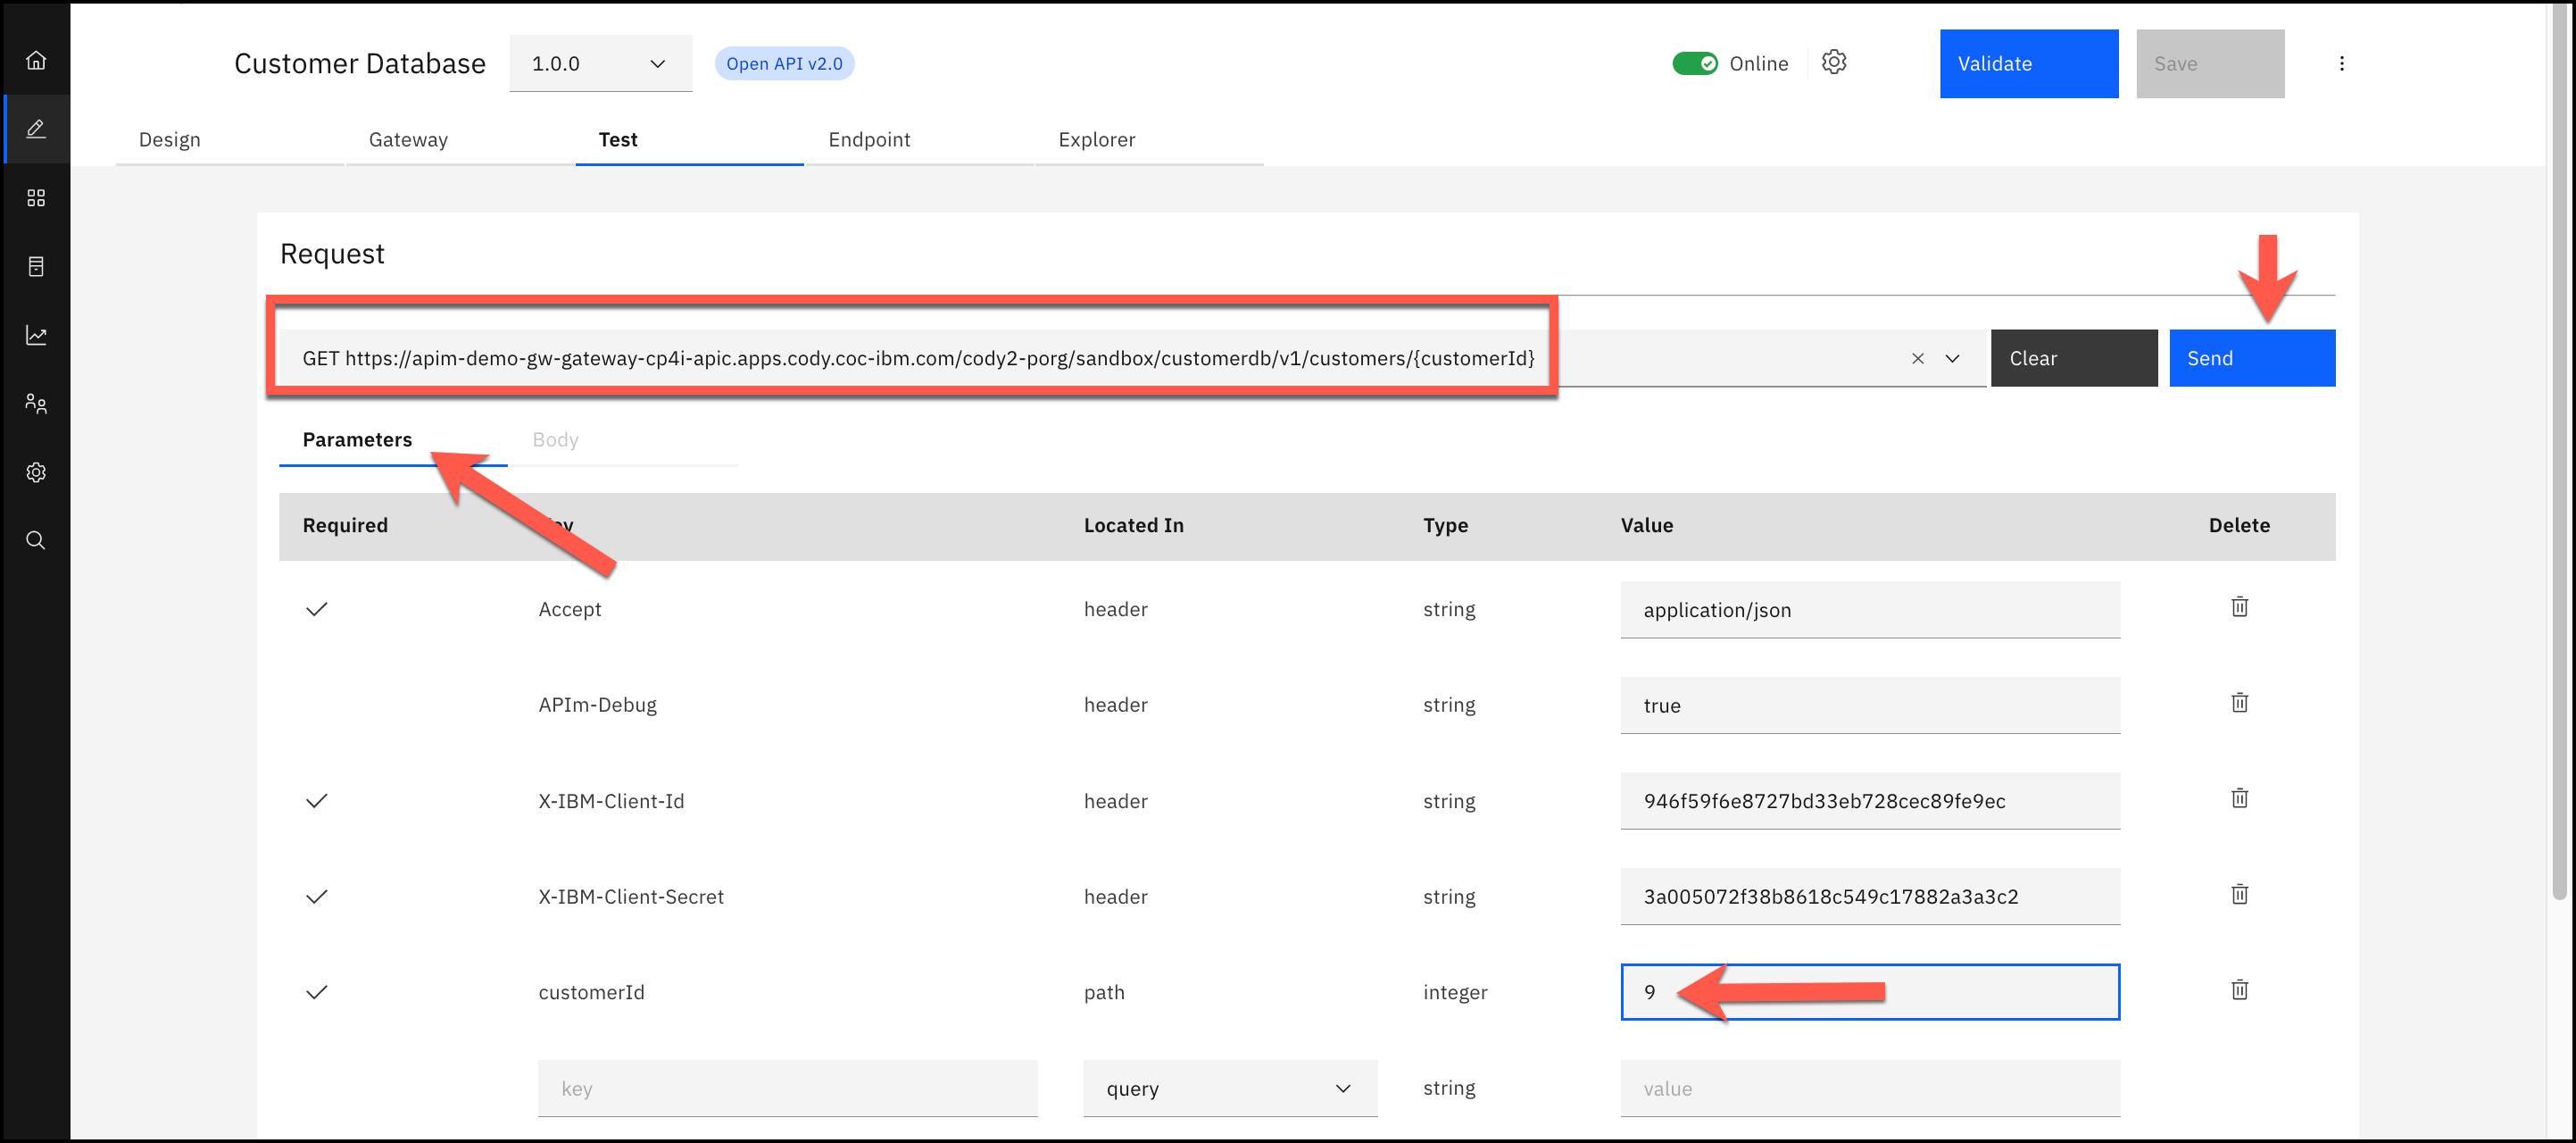Open the analytics chart icon in sidebar

pyautogui.click(x=36, y=335)
